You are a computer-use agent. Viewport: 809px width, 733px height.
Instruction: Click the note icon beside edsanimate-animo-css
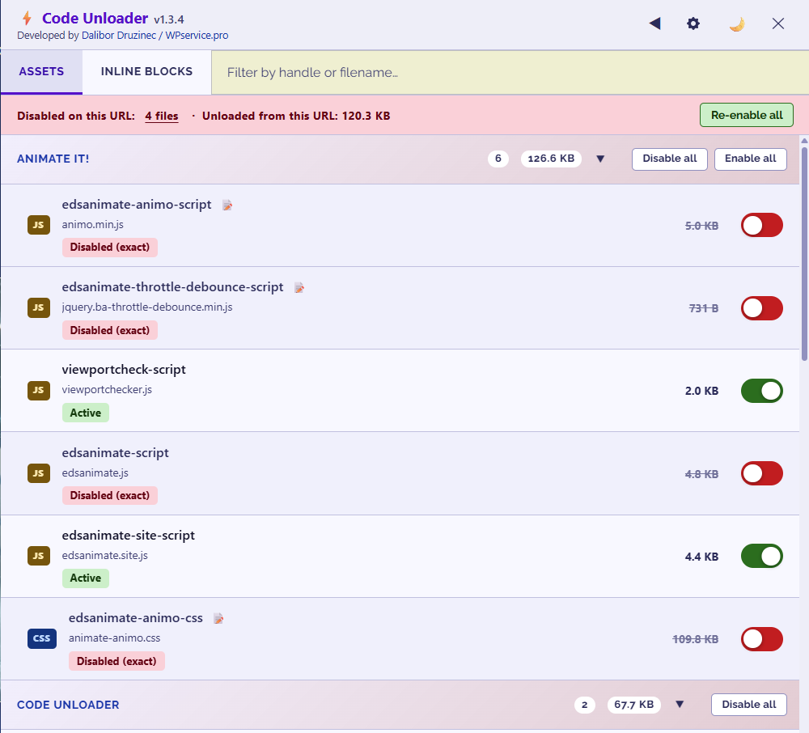pos(218,617)
